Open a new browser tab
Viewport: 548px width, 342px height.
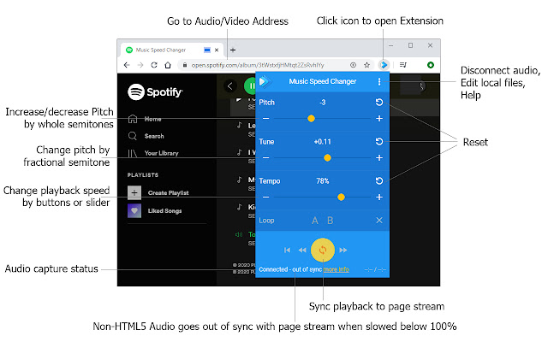233,50
